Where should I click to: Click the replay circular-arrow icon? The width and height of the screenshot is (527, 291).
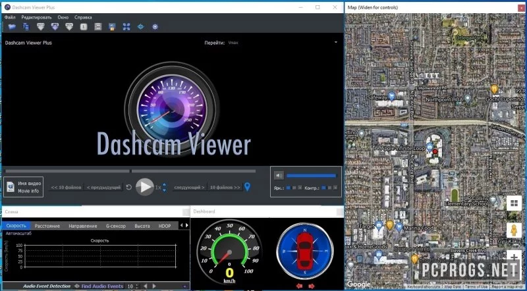pyautogui.click(x=128, y=187)
